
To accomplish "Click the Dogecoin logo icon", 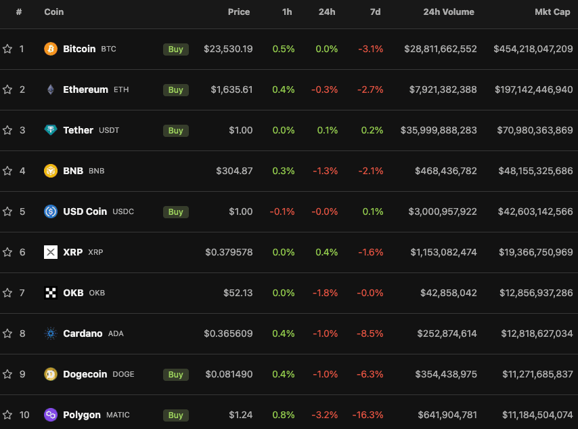I will (51, 374).
